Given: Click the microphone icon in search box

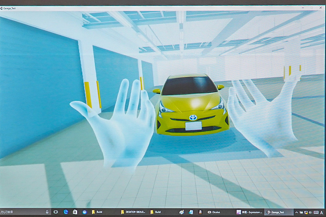Looking at the screenshot, I should coord(47,212).
